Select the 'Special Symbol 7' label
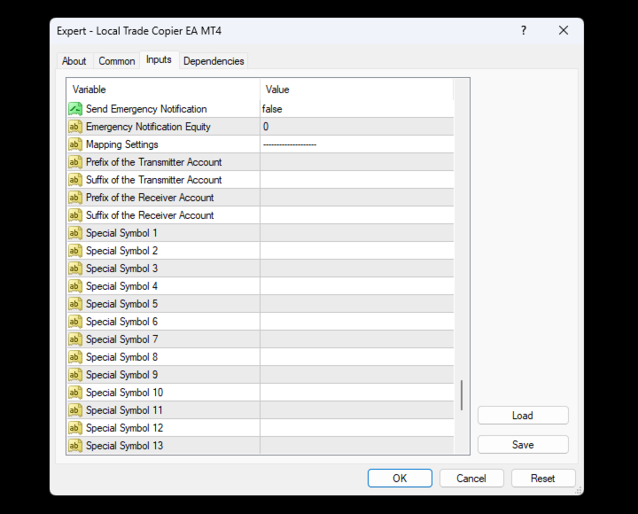 pyautogui.click(x=121, y=339)
